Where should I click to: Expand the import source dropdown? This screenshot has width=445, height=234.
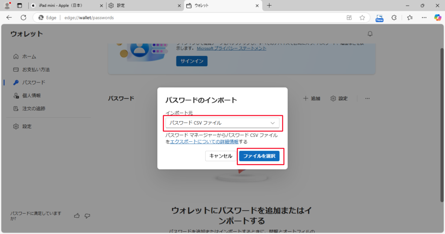222,123
